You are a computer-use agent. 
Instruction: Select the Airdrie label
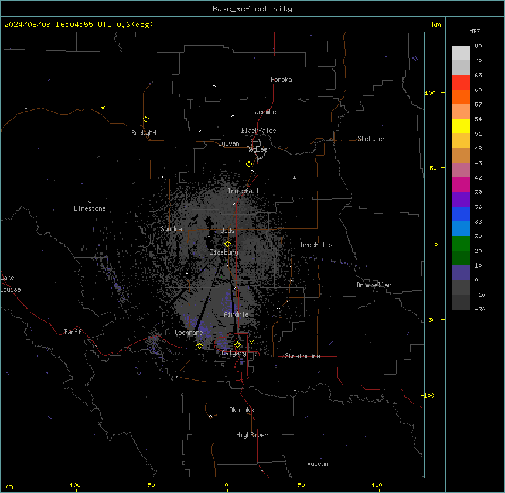tap(236, 314)
